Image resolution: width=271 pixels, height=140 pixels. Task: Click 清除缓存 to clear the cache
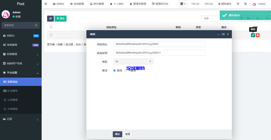tap(225, 4)
